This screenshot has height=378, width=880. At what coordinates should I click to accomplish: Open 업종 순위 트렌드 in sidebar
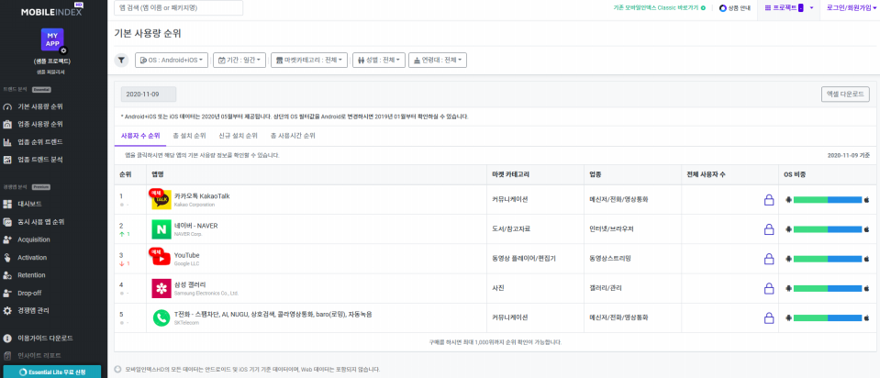39,142
